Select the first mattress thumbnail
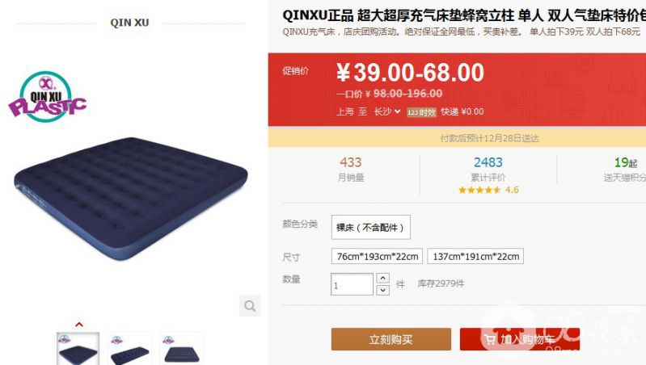The width and height of the screenshot is (646, 365). coord(78,349)
